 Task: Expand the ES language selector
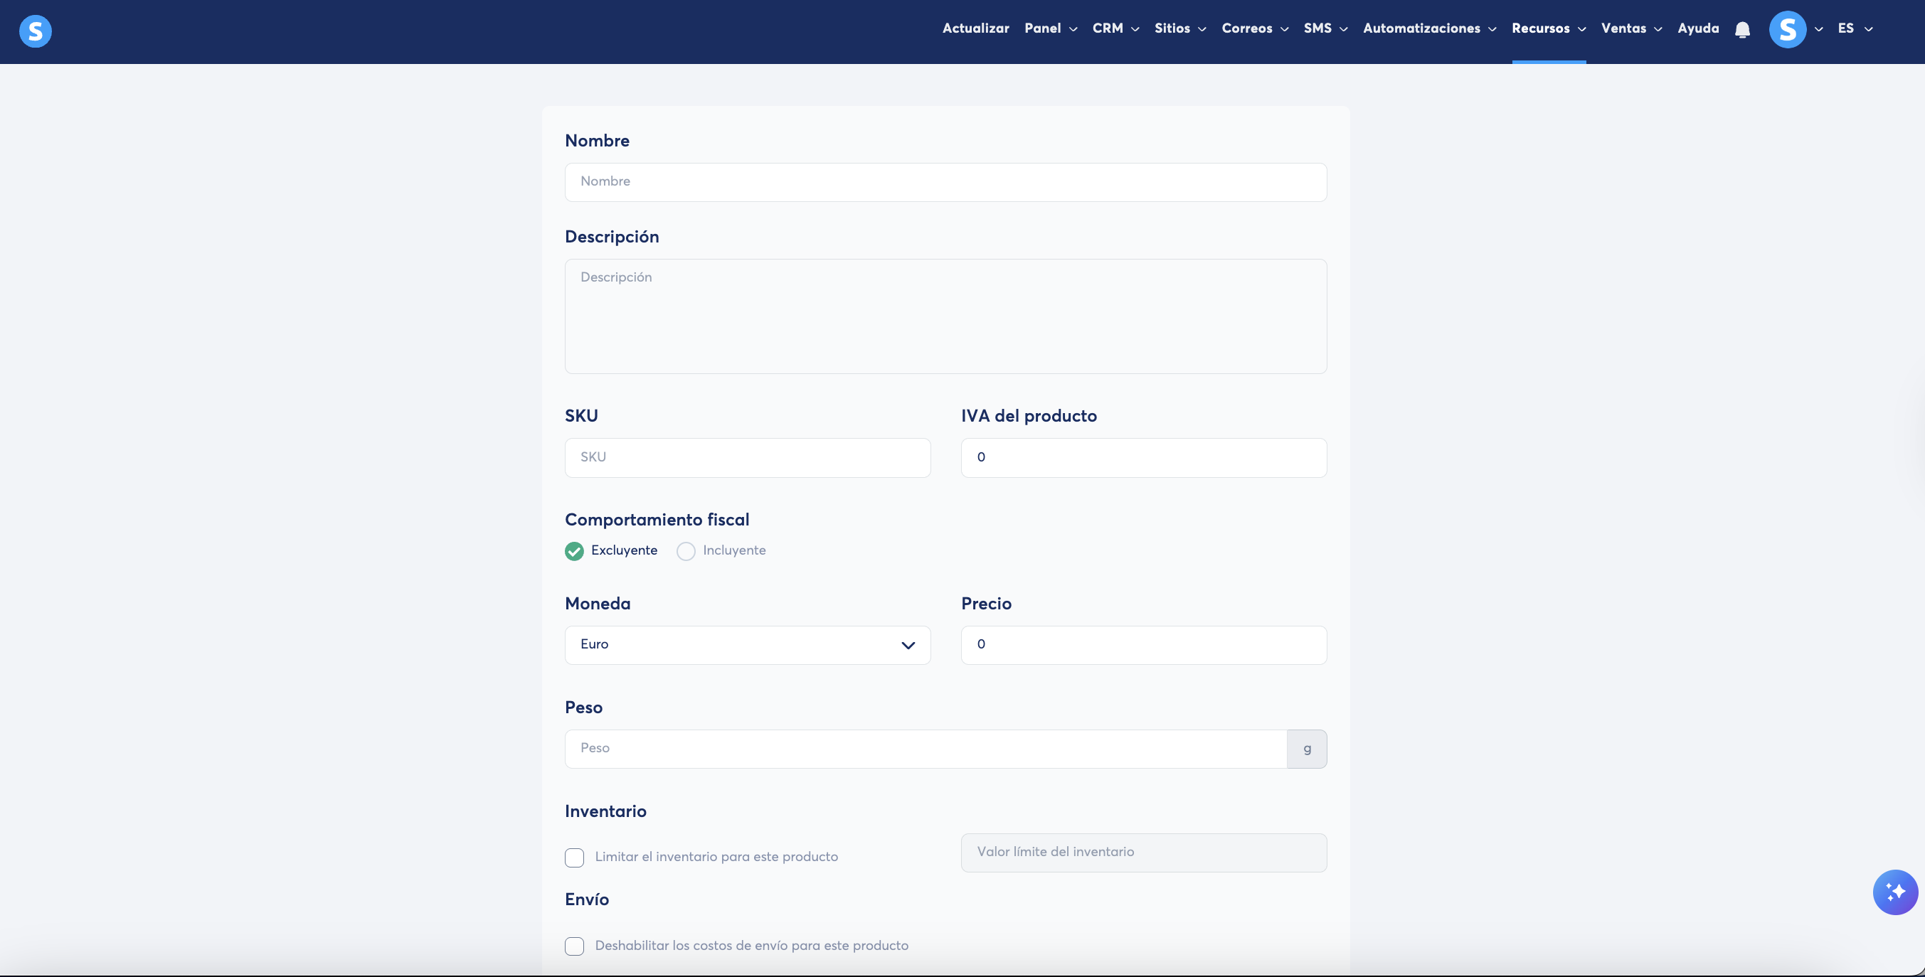[x=1855, y=28]
